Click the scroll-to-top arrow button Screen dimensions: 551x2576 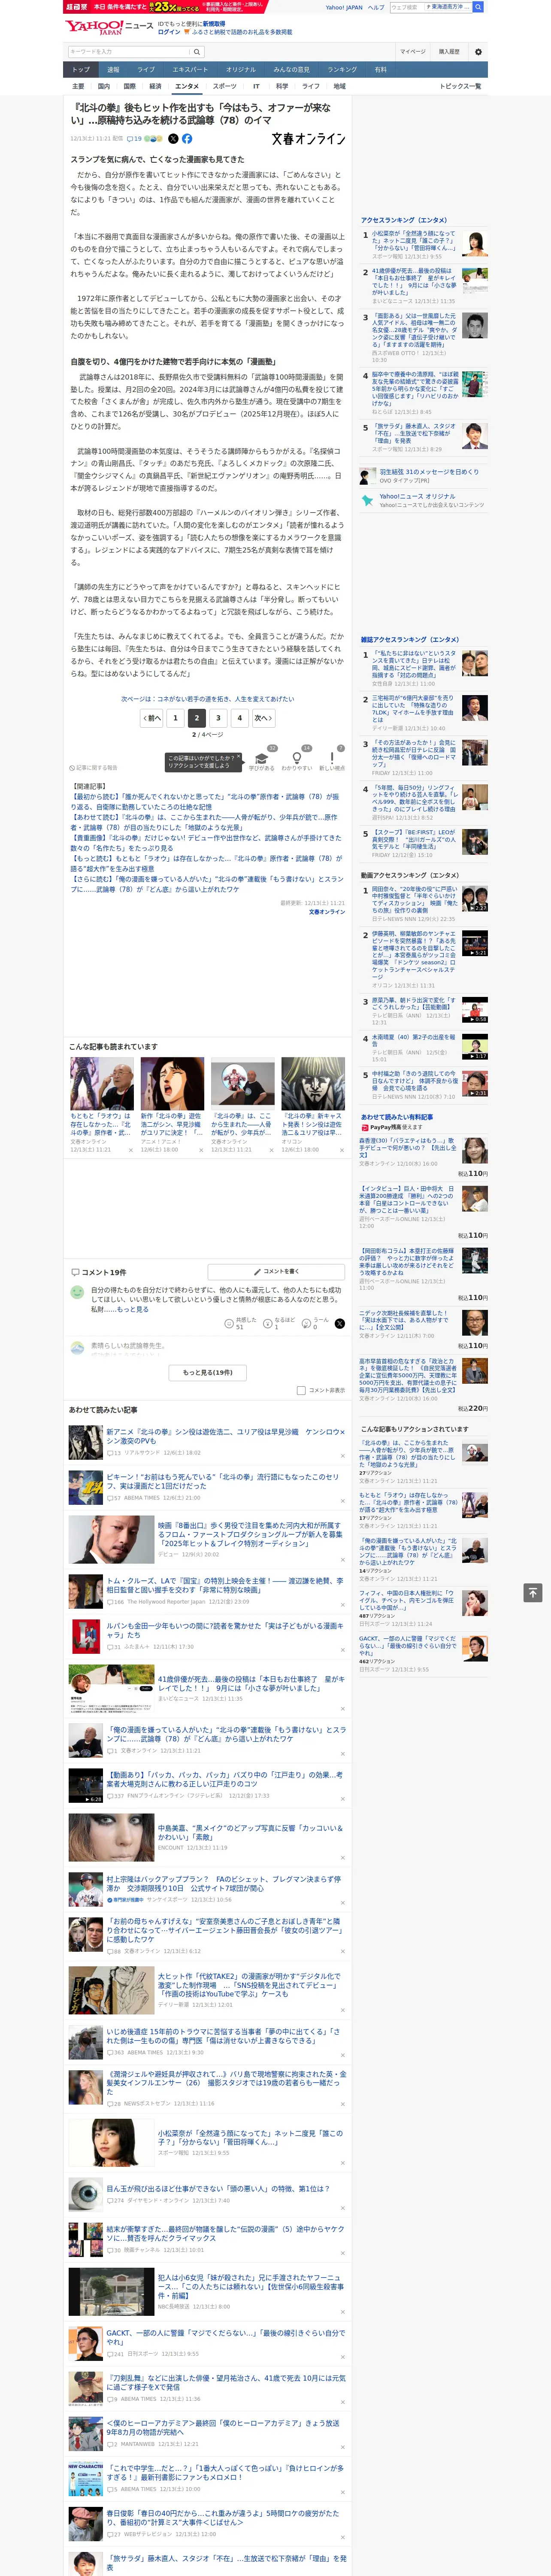click(x=532, y=1592)
